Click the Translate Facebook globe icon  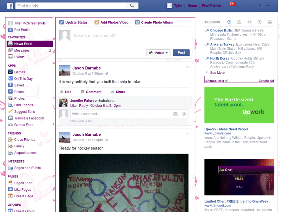tap(11, 118)
